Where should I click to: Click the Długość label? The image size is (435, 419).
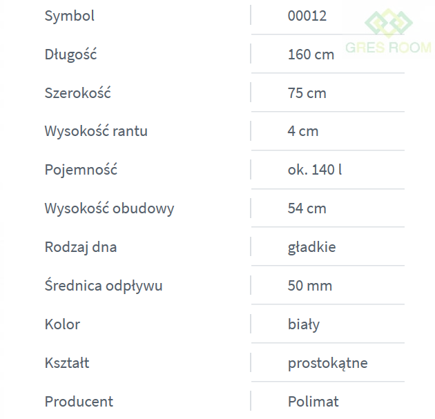70,55
